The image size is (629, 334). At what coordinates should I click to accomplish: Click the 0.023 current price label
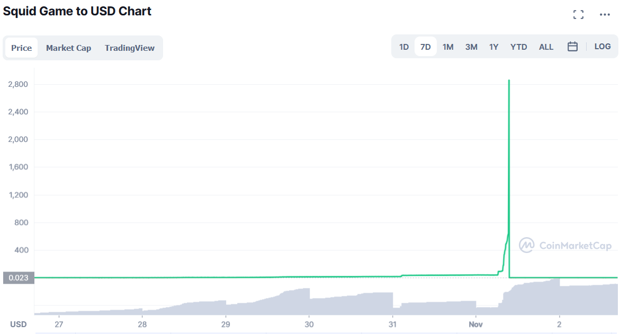pyautogui.click(x=18, y=277)
